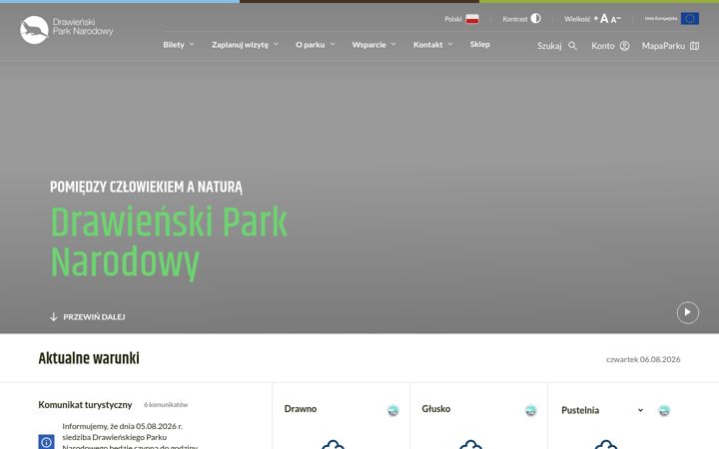This screenshot has width=719, height=449.
Task: Decrease font size with small A-
Action: (x=616, y=19)
